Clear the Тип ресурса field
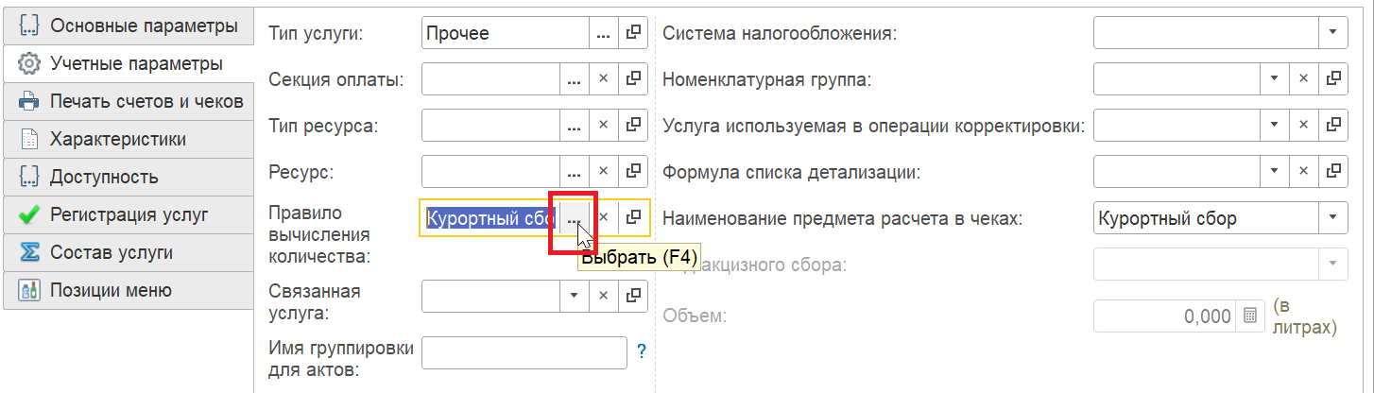 point(603,125)
